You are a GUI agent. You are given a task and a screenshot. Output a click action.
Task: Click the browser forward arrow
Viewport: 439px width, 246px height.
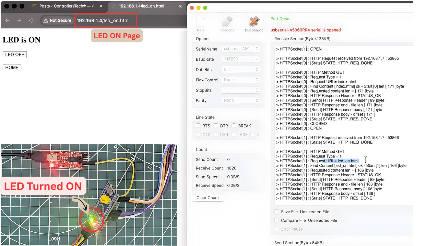click(19, 20)
